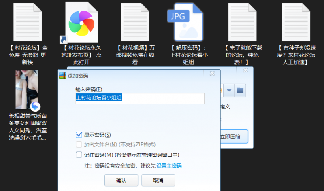Screen dimensions: 324x191
Task: Expand the path dropdown arrow beside folder icon
Action: [x=229, y=90]
